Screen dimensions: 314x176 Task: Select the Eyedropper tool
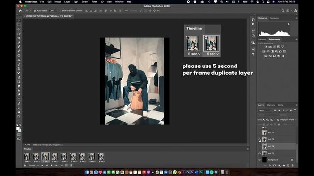[x=19, y=43]
